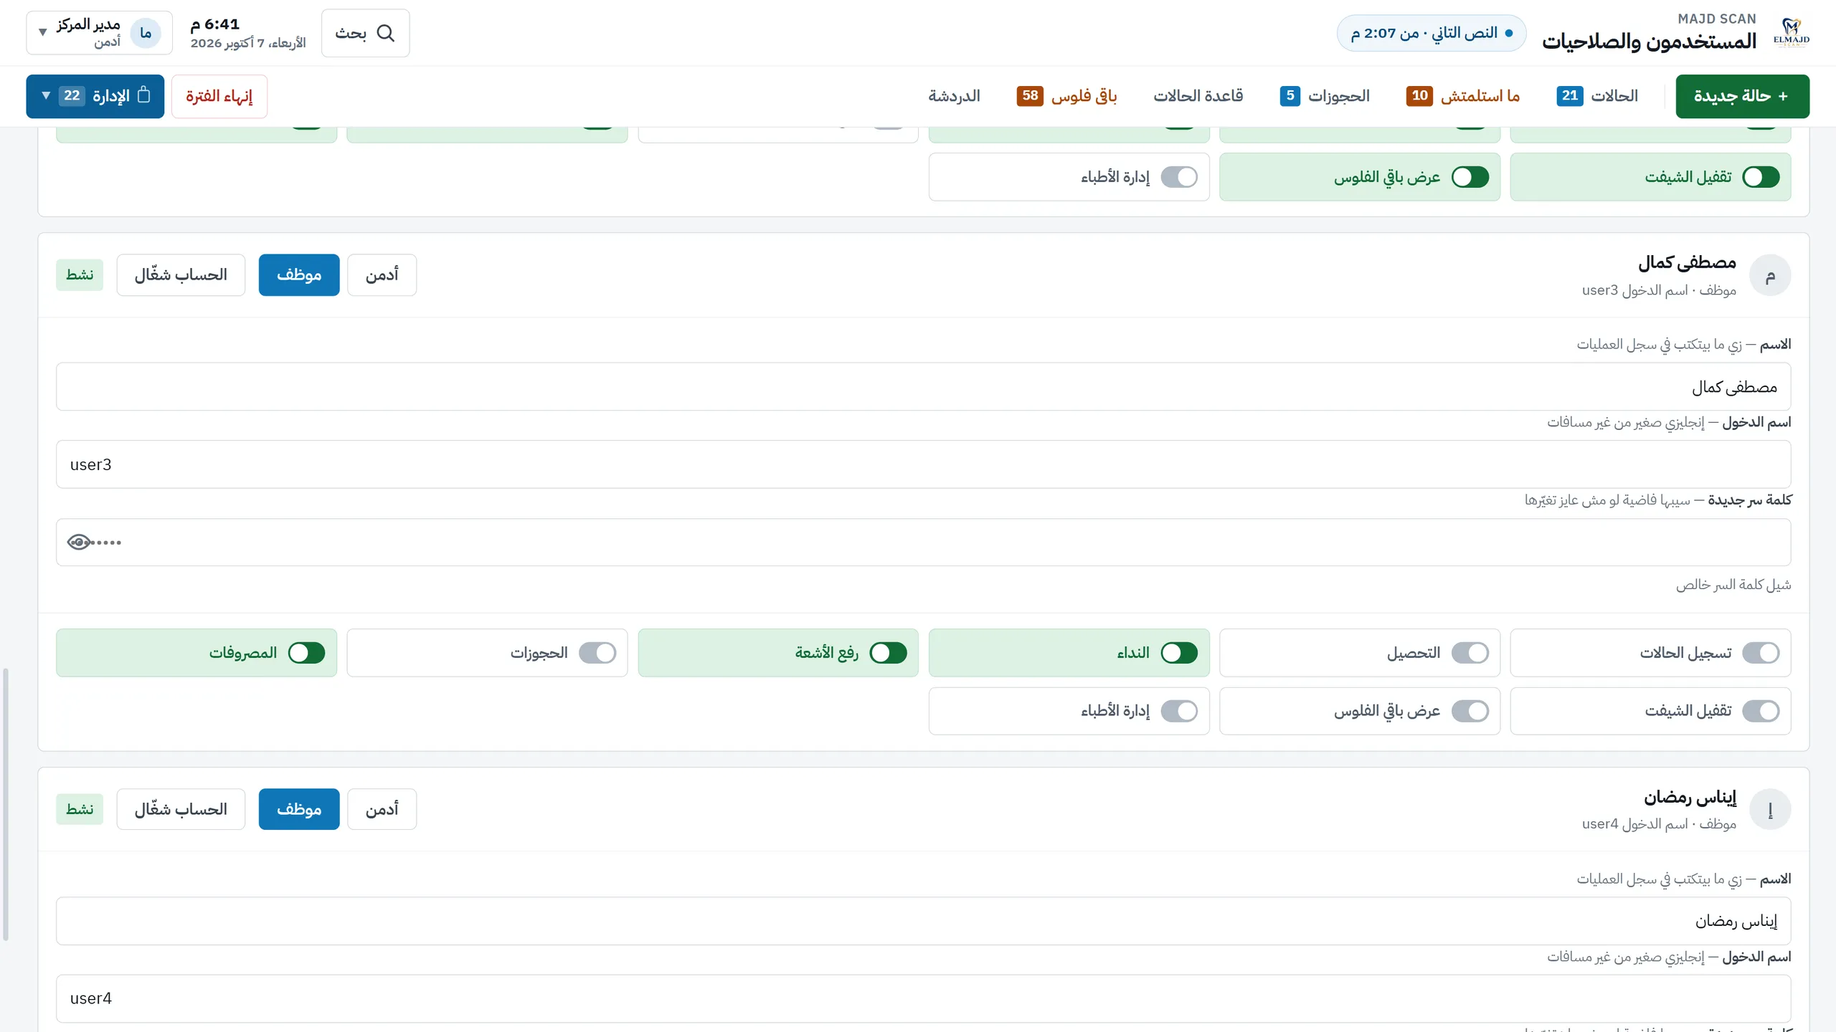Viewport: 1836px width, 1032px height.
Task: Enable إدارة الأطباء in top user card
Action: (1179, 177)
